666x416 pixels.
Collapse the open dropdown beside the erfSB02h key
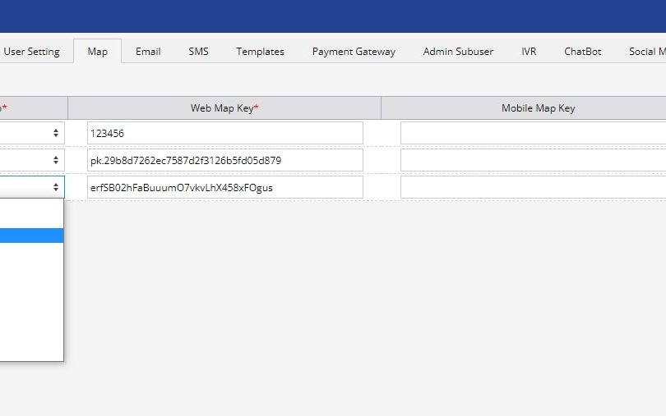click(31, 187)
